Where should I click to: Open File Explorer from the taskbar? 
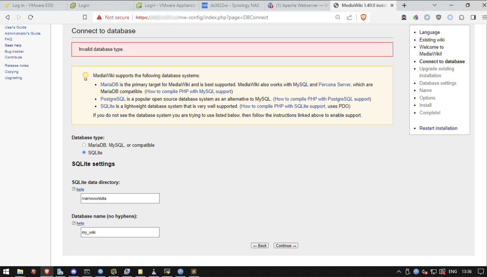[20, 271]
